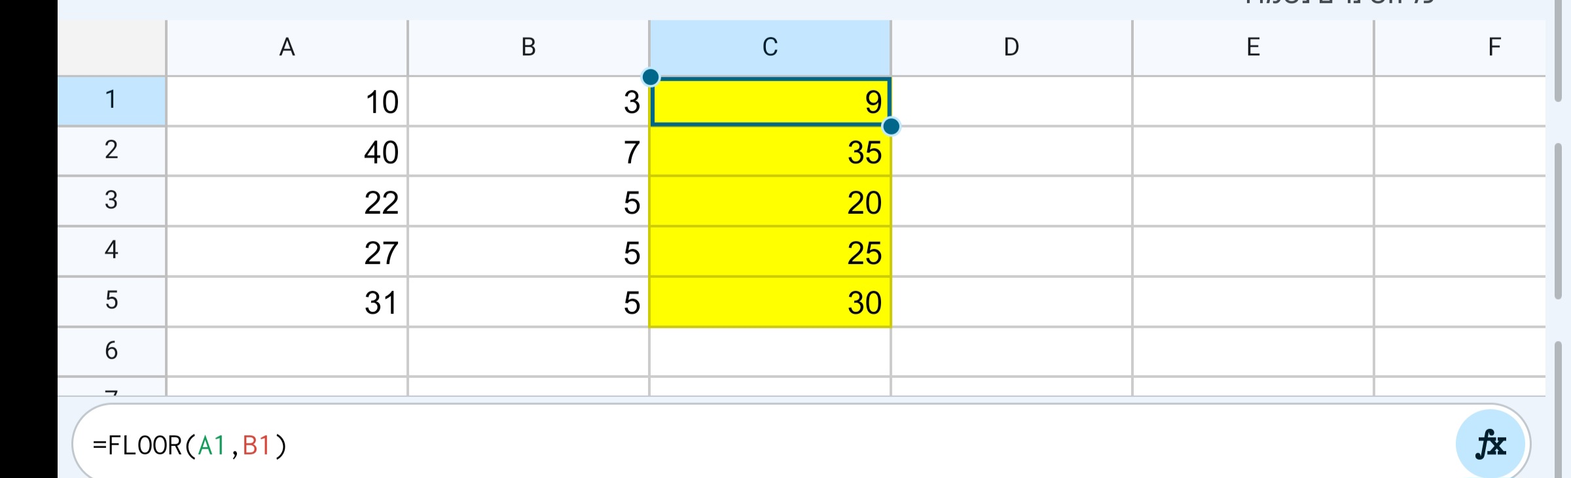Select column header C

coord(769,45)
